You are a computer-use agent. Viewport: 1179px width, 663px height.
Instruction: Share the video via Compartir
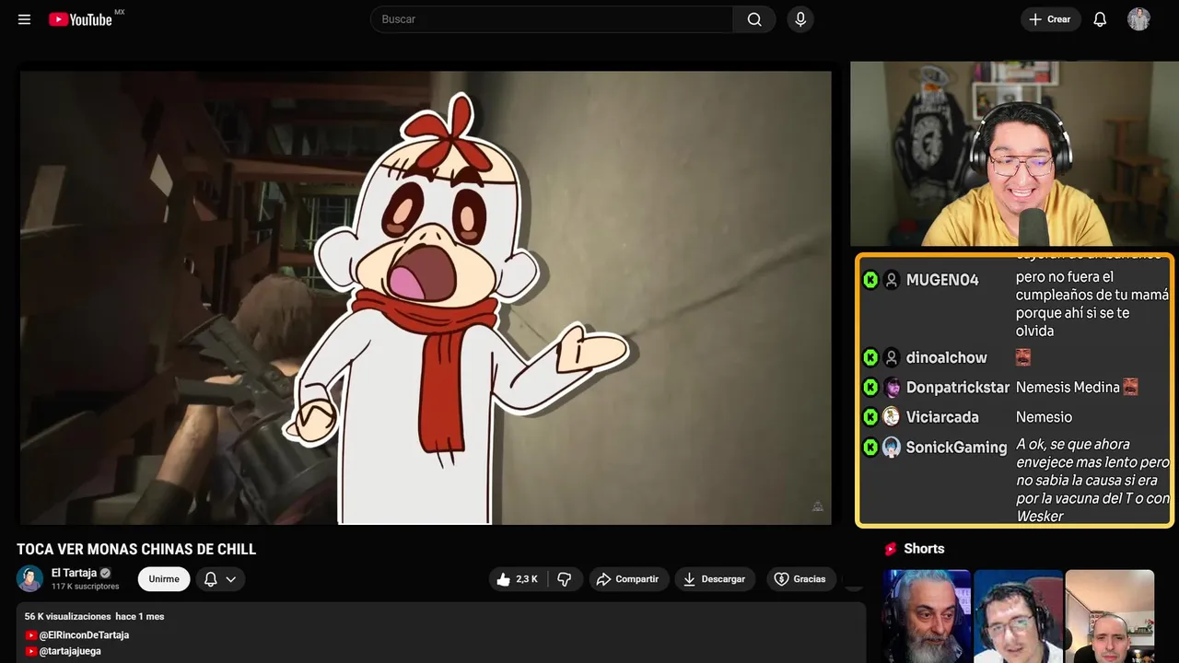pyautogui.click(x=629, y=579)
